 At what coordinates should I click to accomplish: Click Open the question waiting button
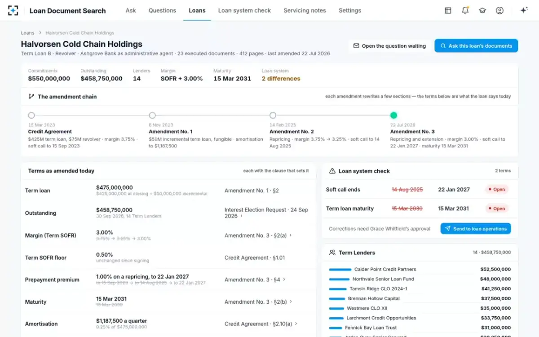pyautogui.click(x=389, y=46)
